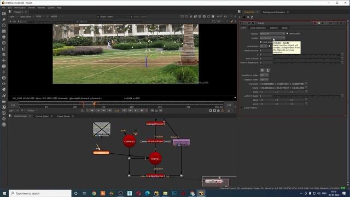
Task: Open the Merge nodes toolbar menu
Action: pos(4,55)
